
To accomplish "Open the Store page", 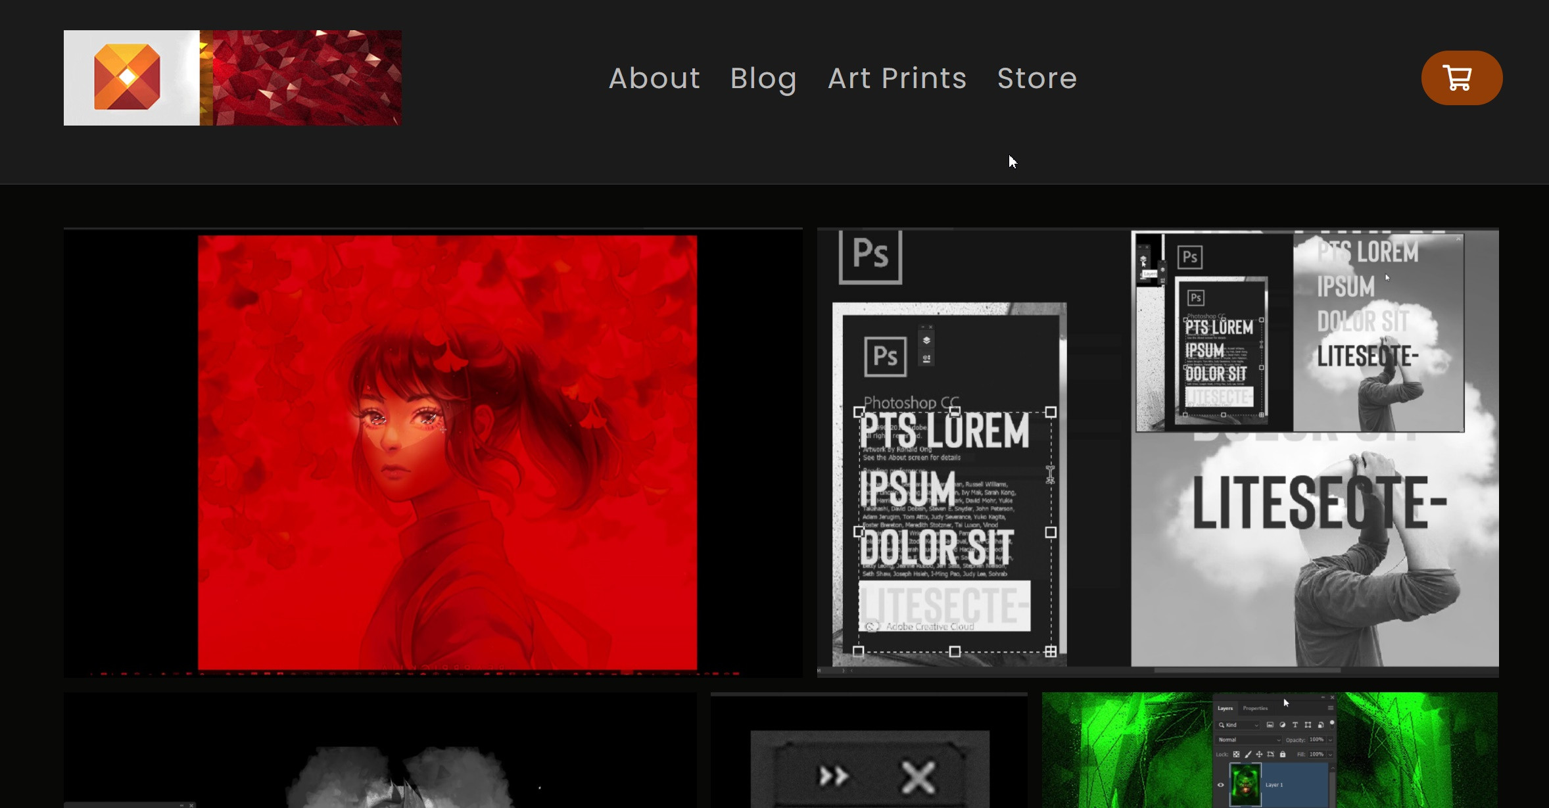I will (1037, 78).
